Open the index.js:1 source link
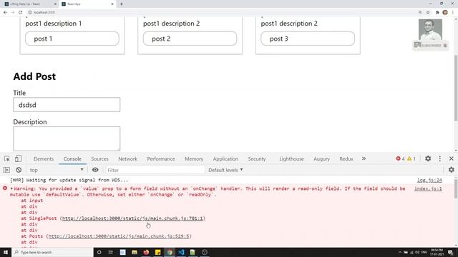This screenshot has height=257, width=458. (x=428, y=188)
